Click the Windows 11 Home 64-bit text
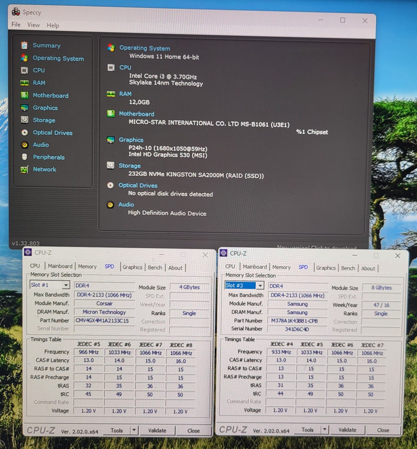Screen dimensions: 417x449 point(164,57)
